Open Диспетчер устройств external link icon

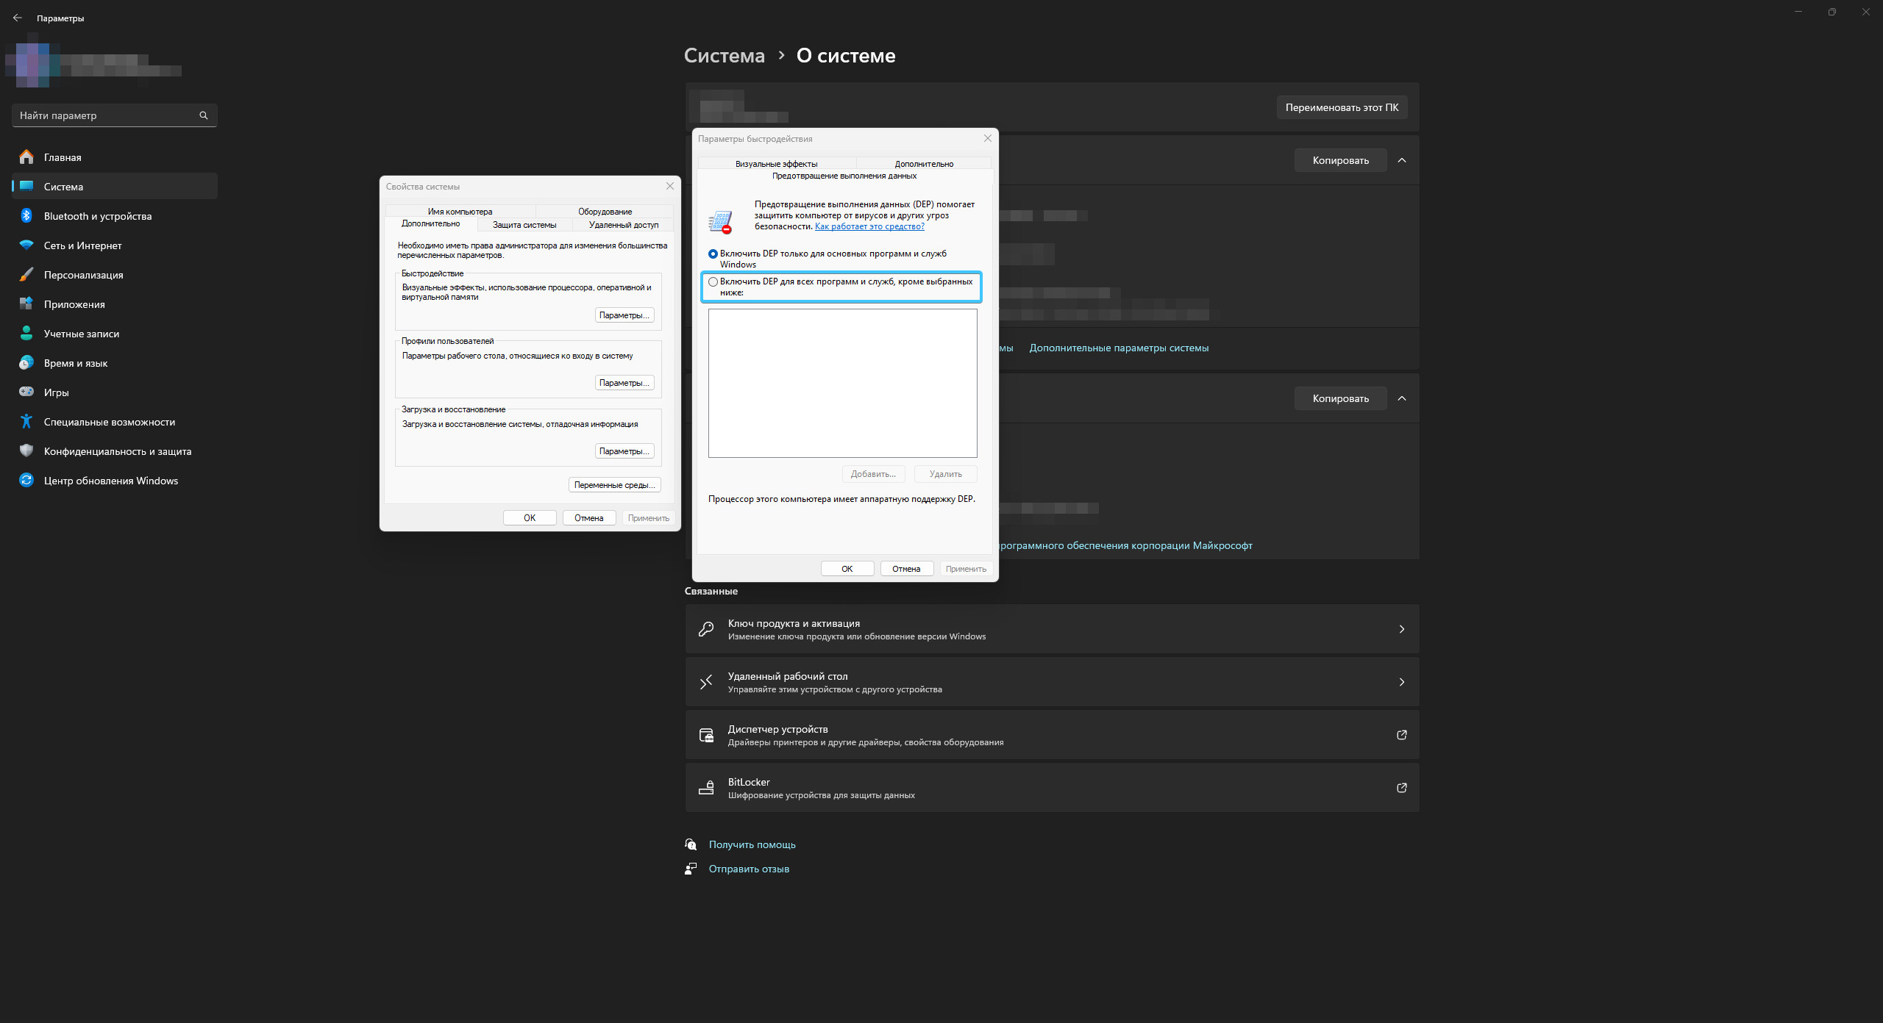pyautogui.click(x=1401, y=735)
